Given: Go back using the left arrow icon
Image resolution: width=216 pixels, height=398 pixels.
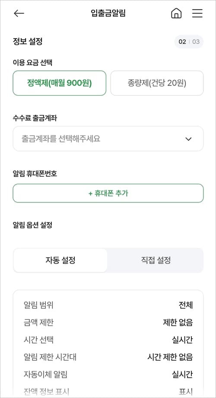Looking at the screenshot, I should (19, 13).
